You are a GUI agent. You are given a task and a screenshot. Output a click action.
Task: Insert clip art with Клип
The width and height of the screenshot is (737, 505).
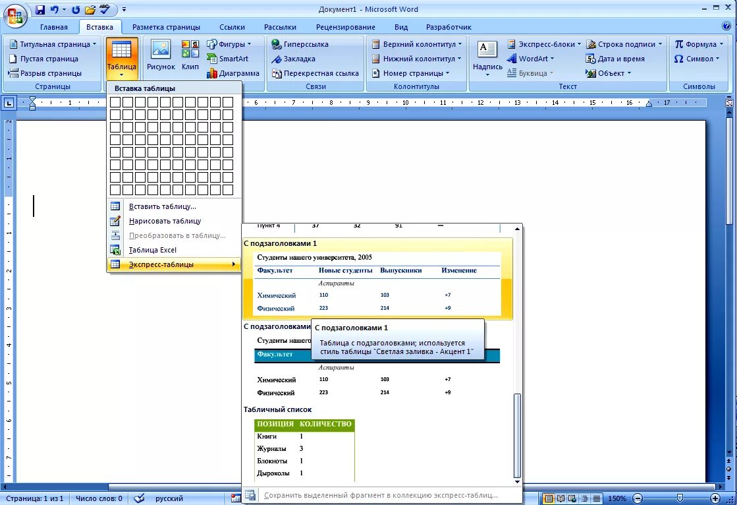click(190, 55)
